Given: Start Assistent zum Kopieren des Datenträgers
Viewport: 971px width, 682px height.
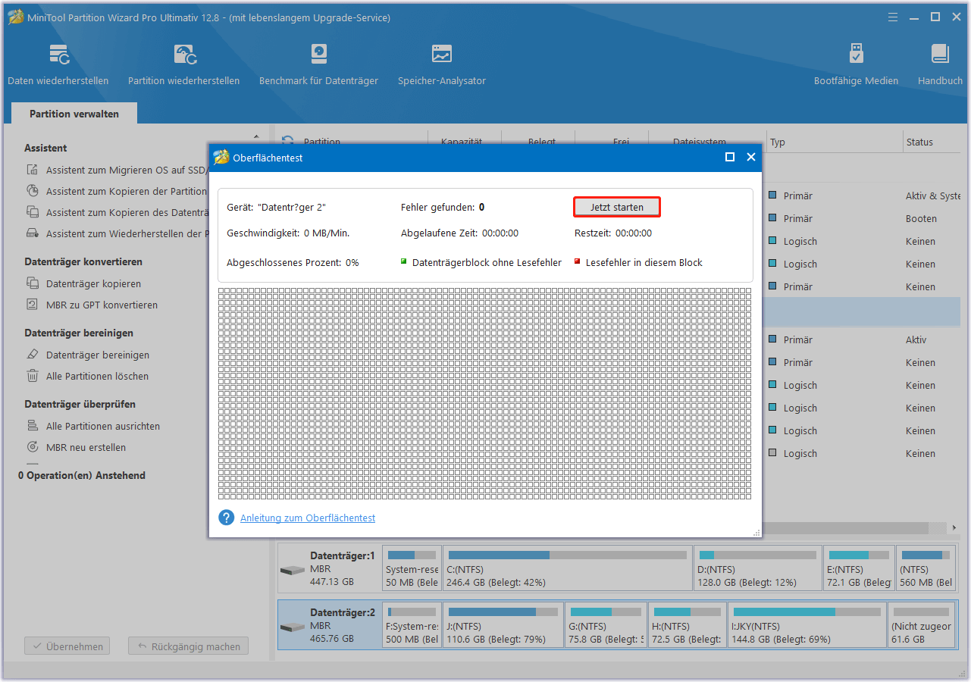Looking at the screenshot, I should point(117,213).
